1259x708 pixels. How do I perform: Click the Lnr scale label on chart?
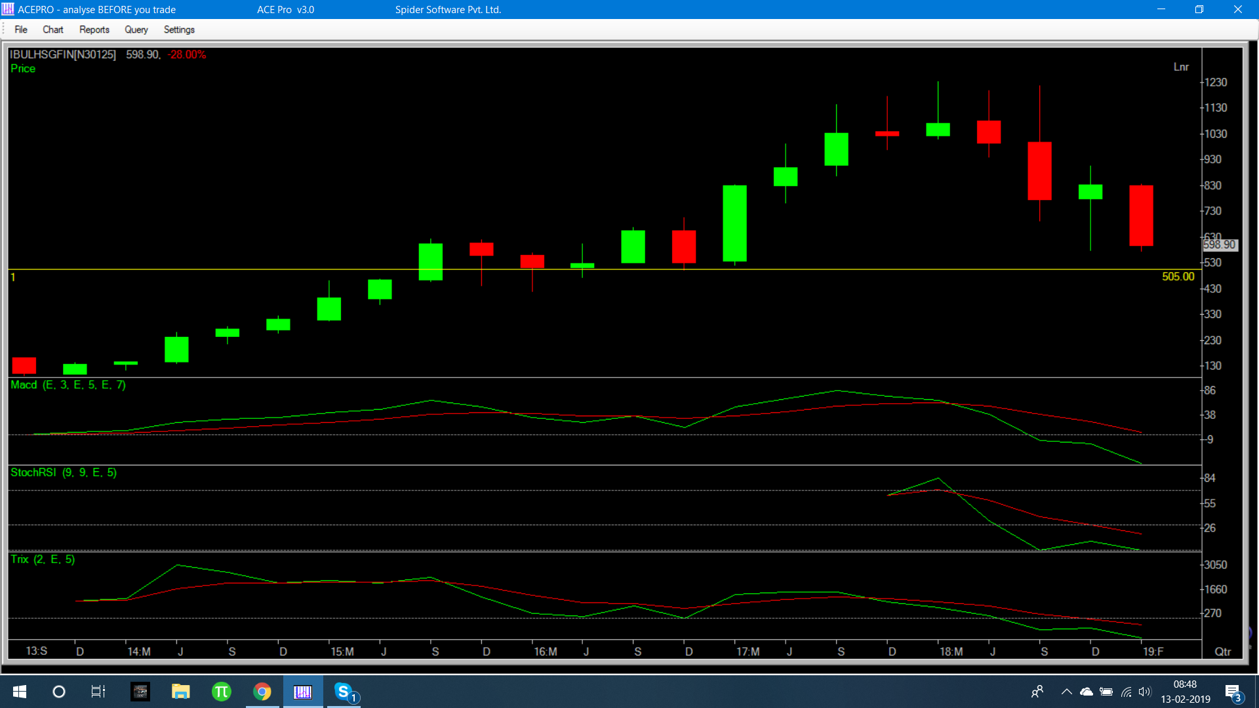(x=1180, y=67)
